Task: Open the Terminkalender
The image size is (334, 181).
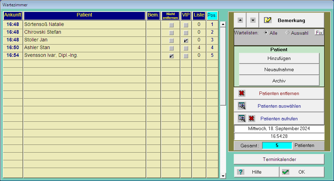Action: [x=279, y=159]
